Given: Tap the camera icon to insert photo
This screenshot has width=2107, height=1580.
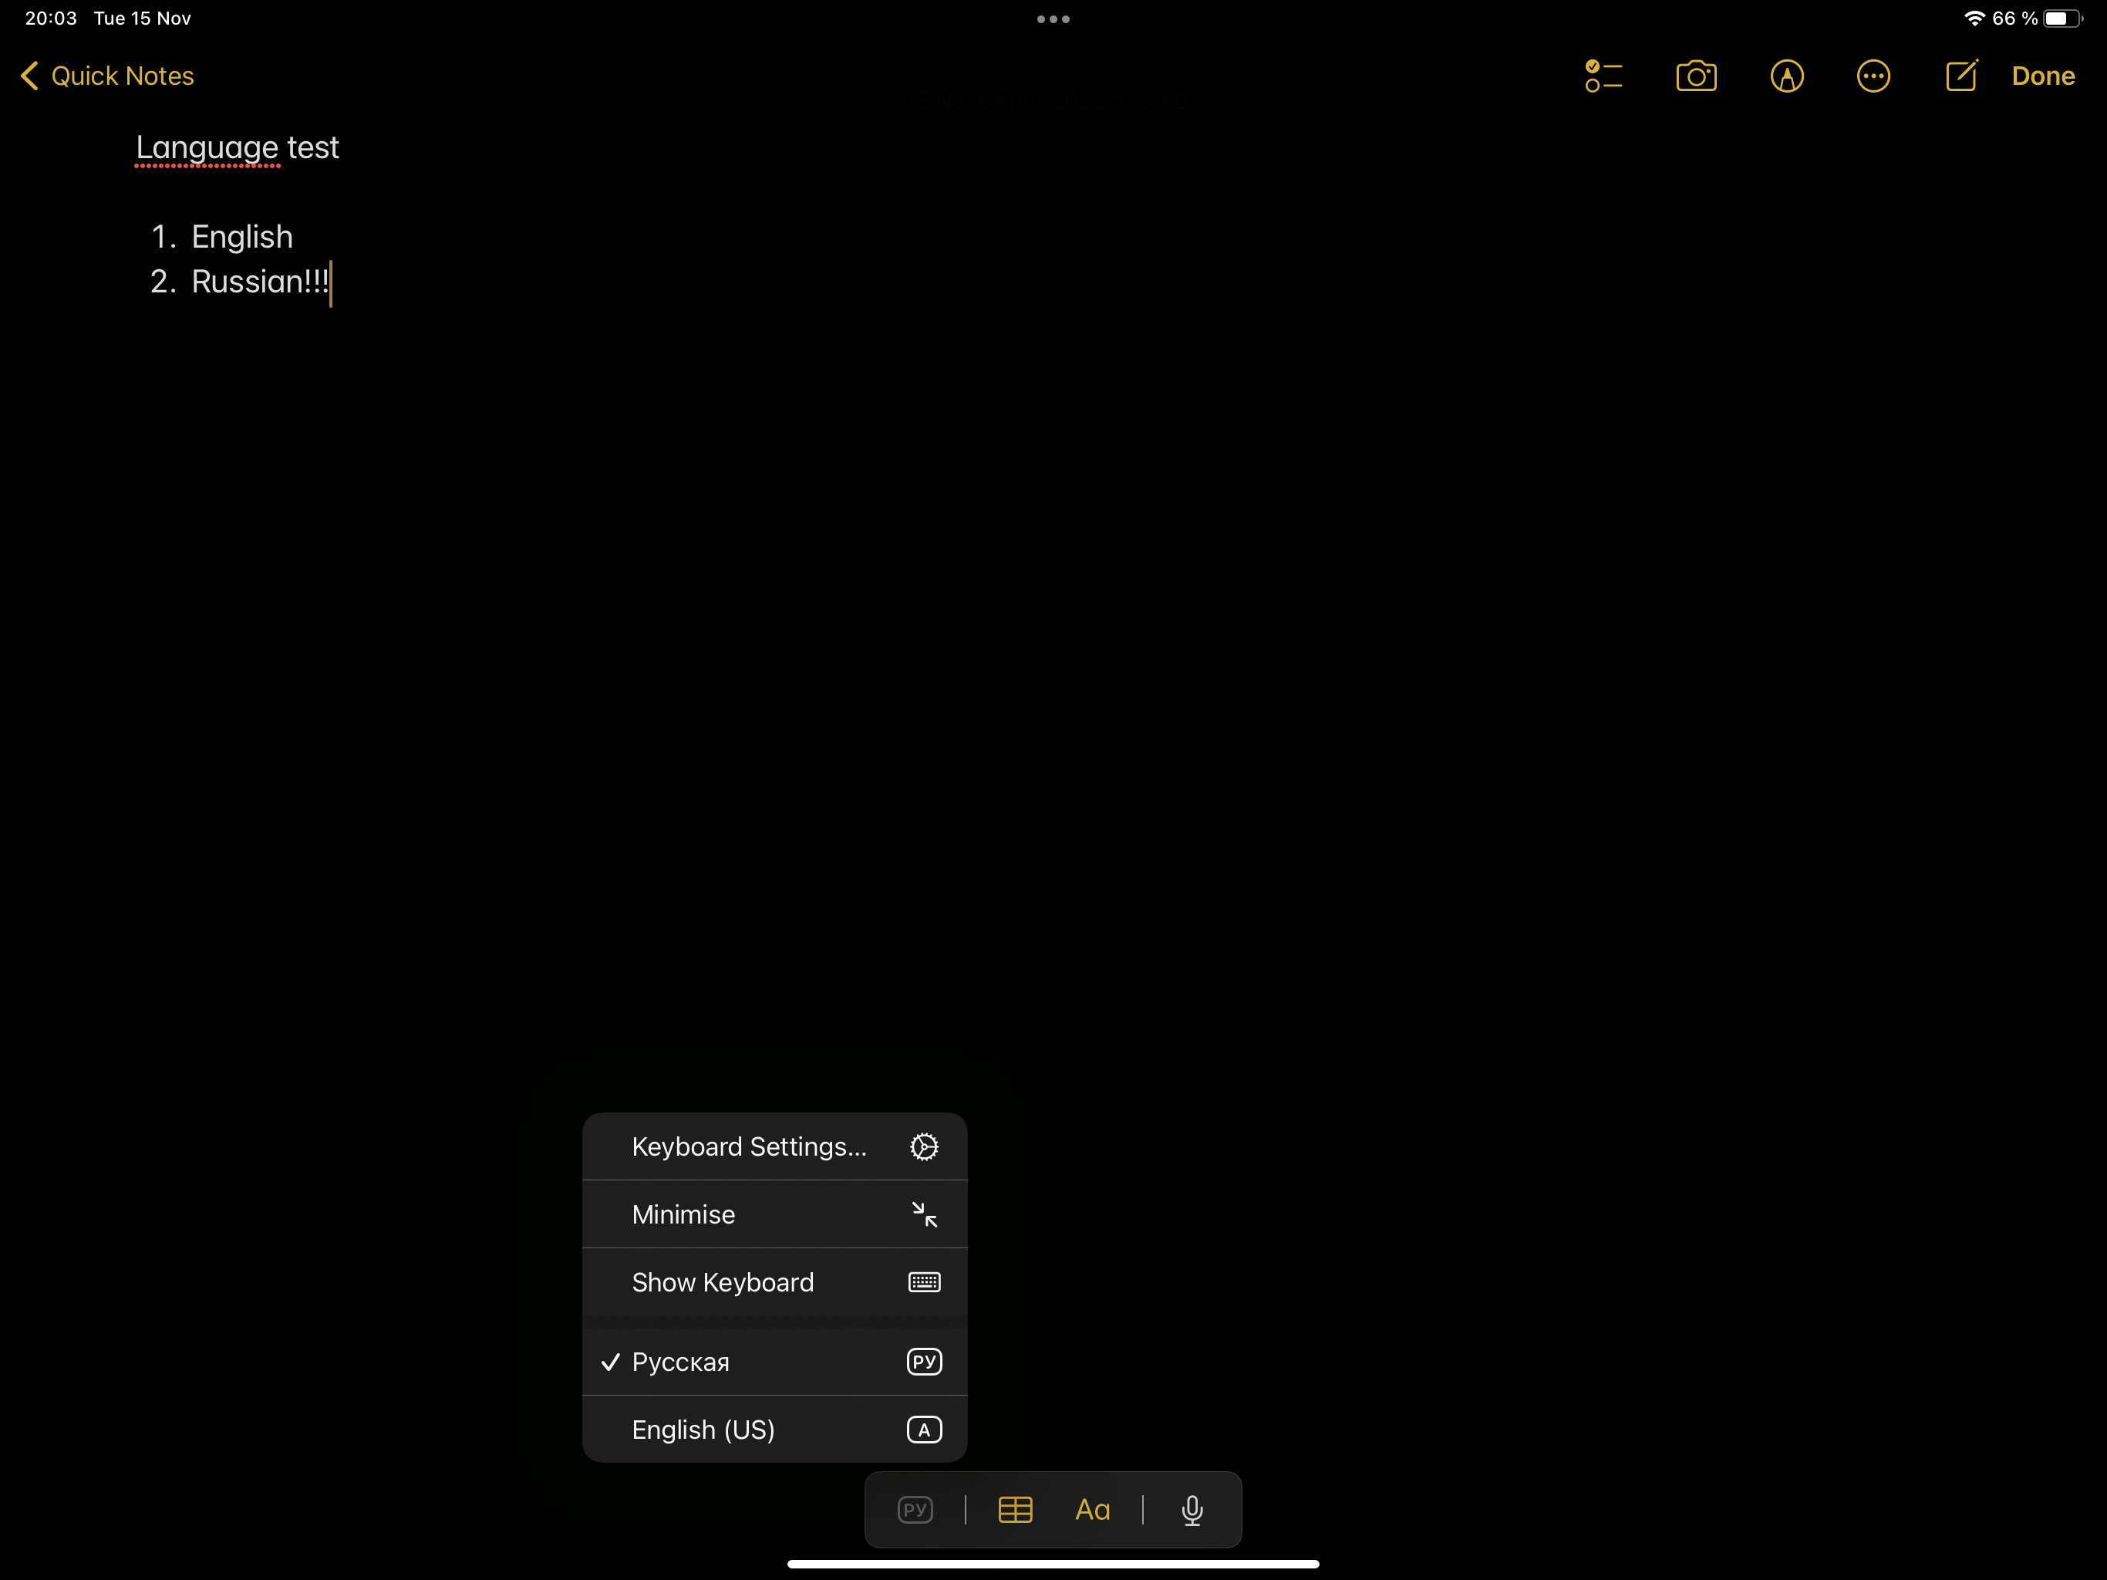Looking at the screenshot, I should click(x=1696, y=76).
